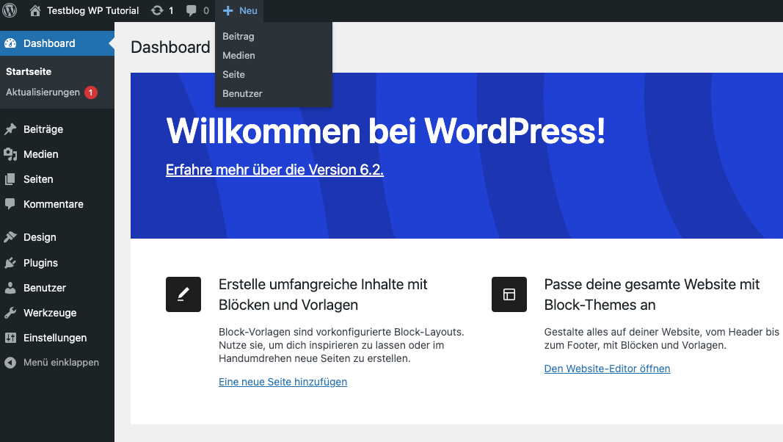Open Seiten in the sidebar
Screen dimensions: 783x442
pyautogui.click(x=57, y=179)
